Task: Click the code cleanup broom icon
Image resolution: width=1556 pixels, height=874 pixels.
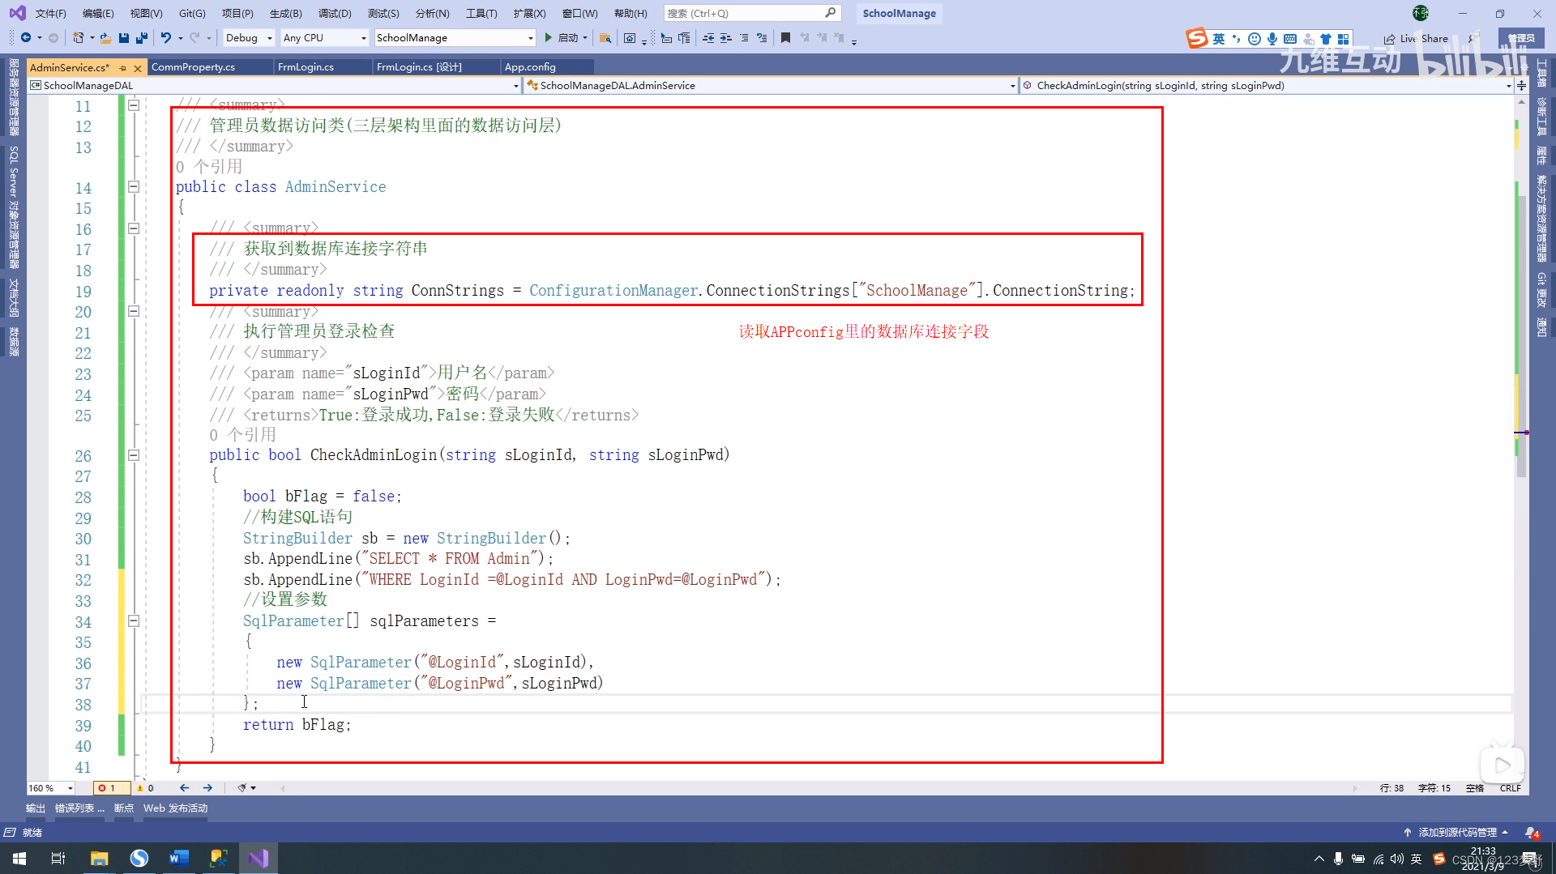Action: pyautogui.click(x=242, y=787)
